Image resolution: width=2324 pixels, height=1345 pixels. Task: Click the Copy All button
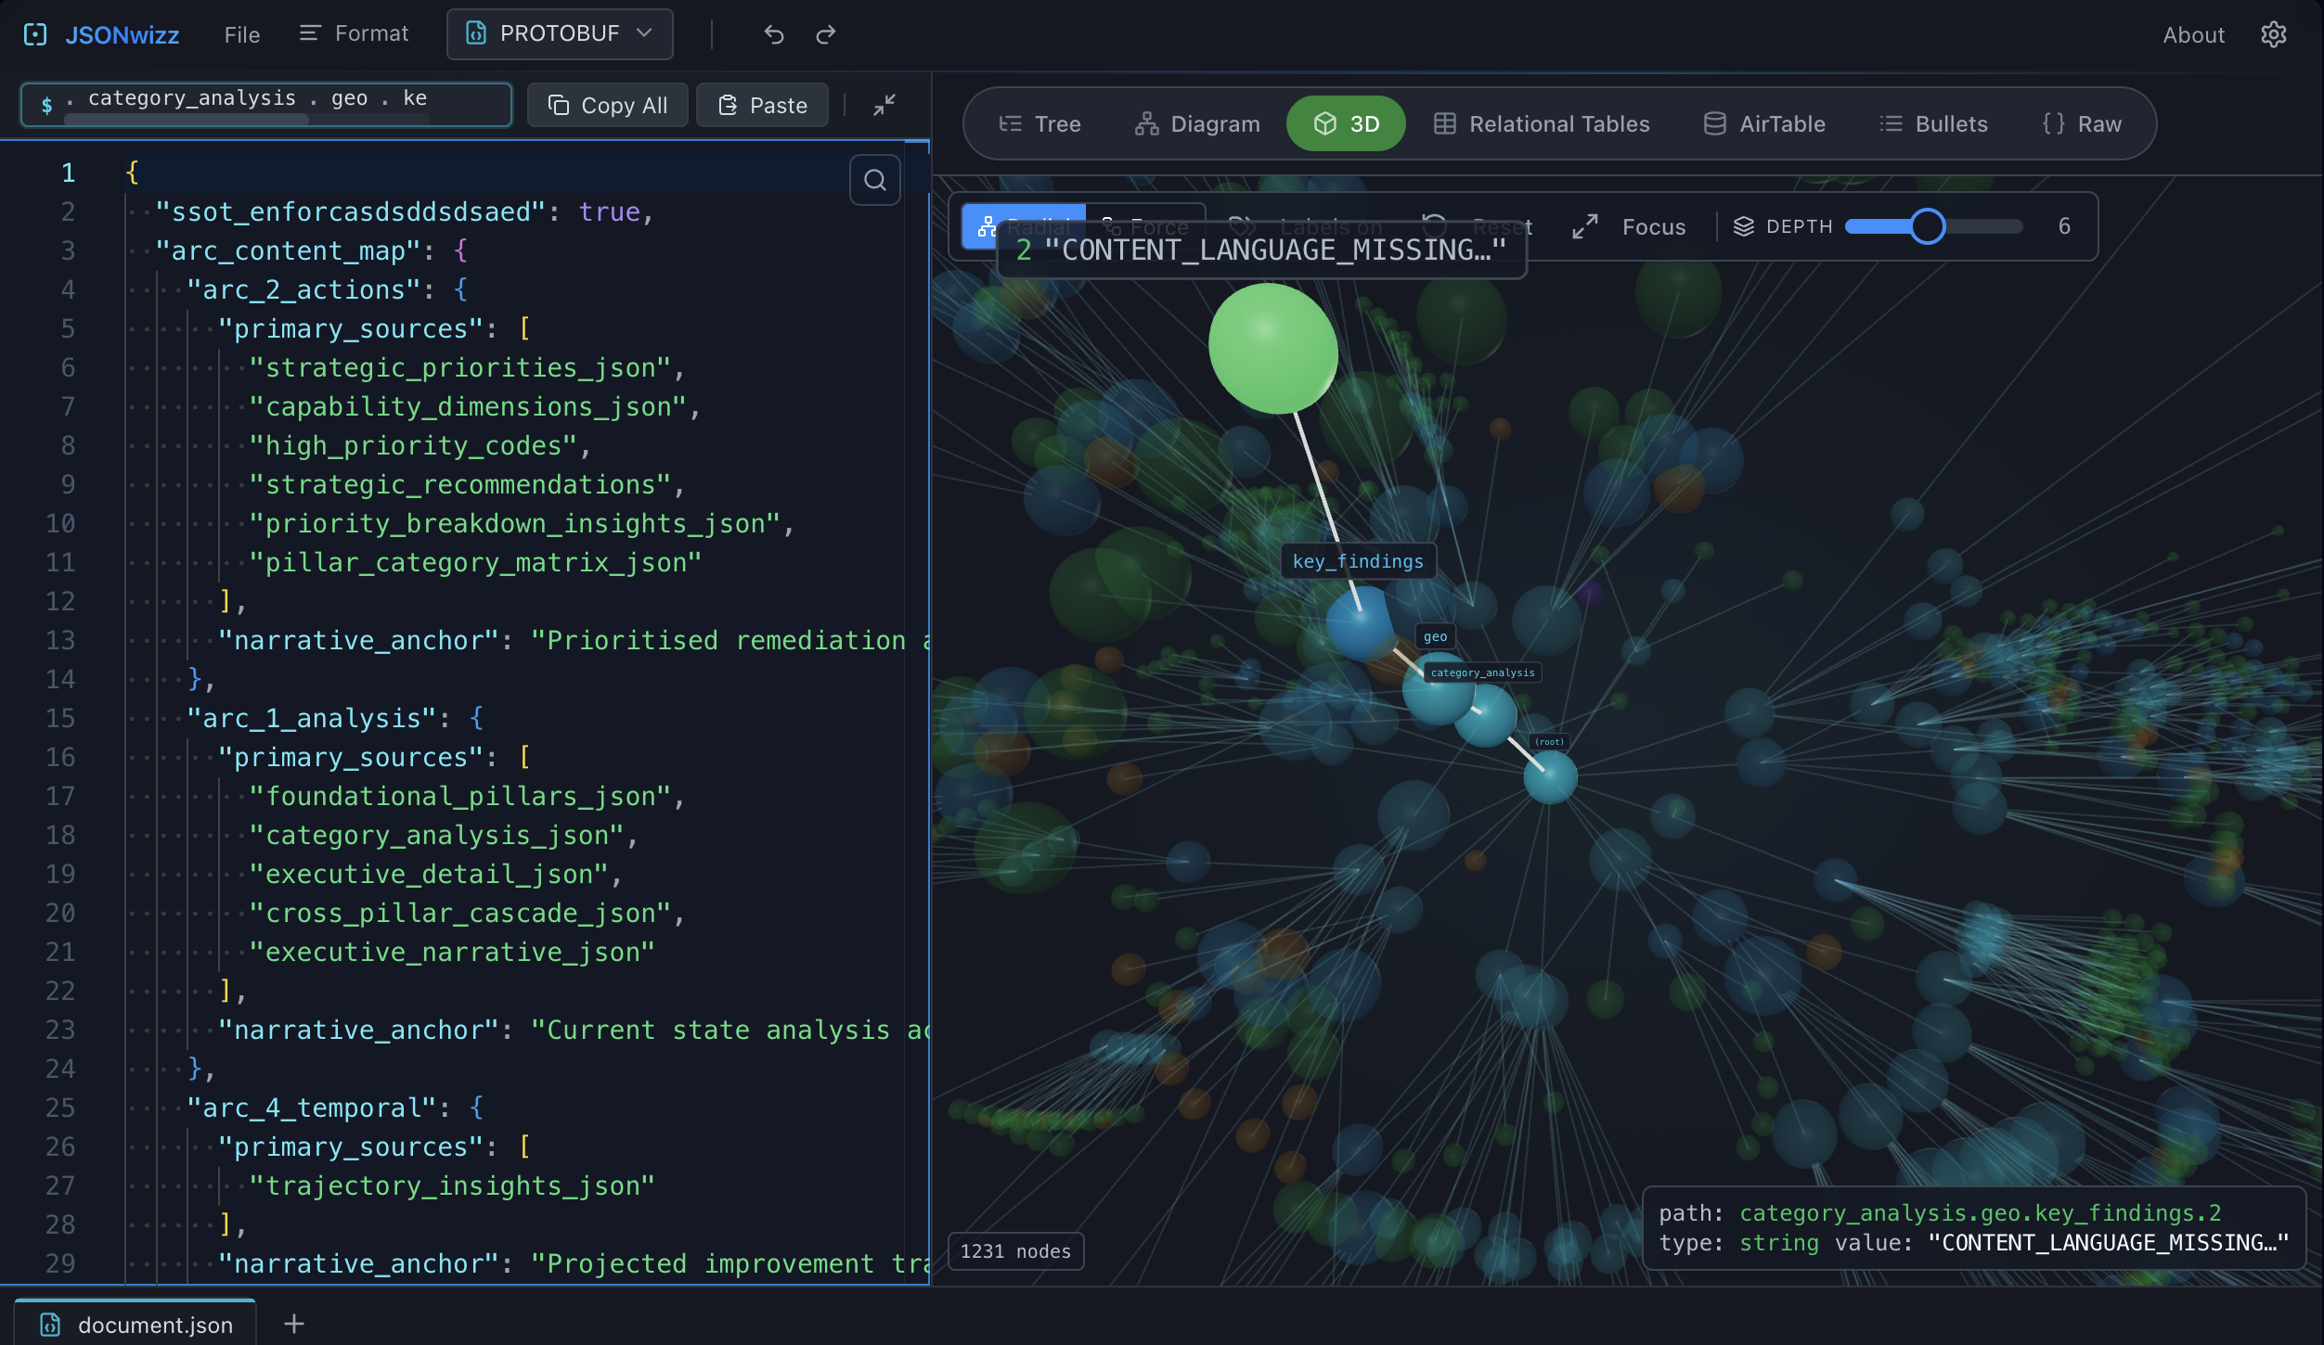(608, 105)
